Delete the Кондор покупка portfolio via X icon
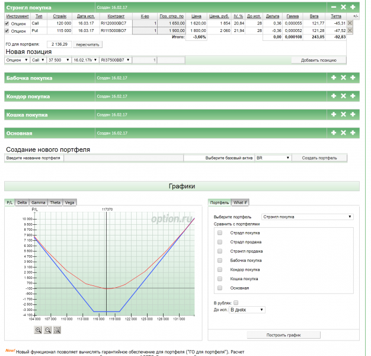Viewport: 371px width, 356px height. coord(343,96)
